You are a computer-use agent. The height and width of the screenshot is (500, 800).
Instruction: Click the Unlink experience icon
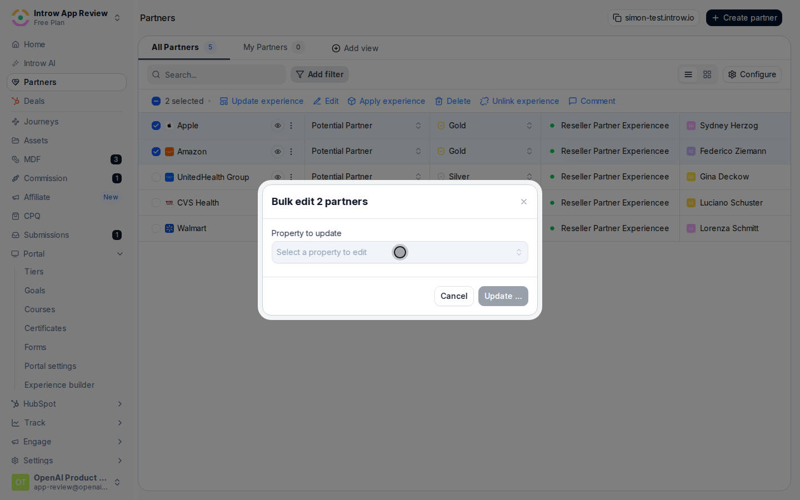[484, 101]
